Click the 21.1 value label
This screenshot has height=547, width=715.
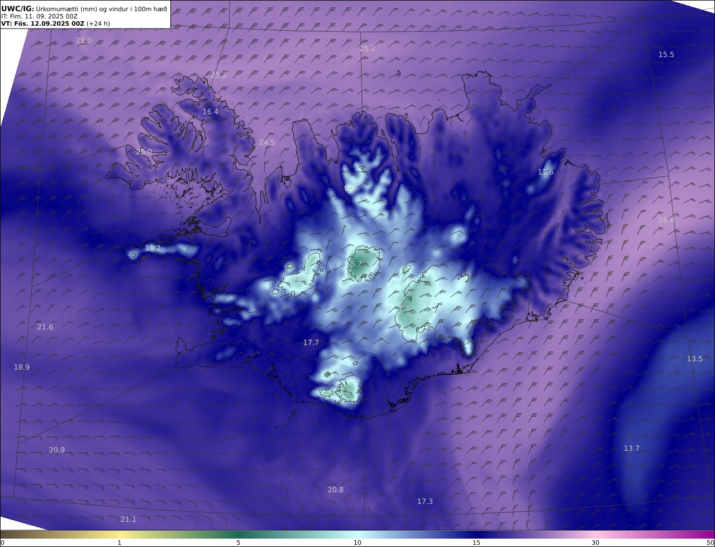[128, 520]
